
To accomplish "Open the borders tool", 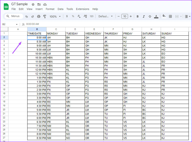I will [170, 16].
